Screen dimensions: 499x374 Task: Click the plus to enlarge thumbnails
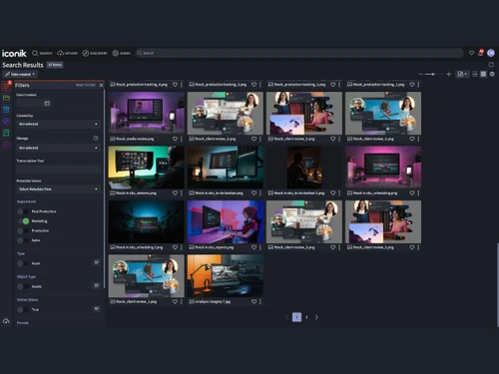click(448, 74)
